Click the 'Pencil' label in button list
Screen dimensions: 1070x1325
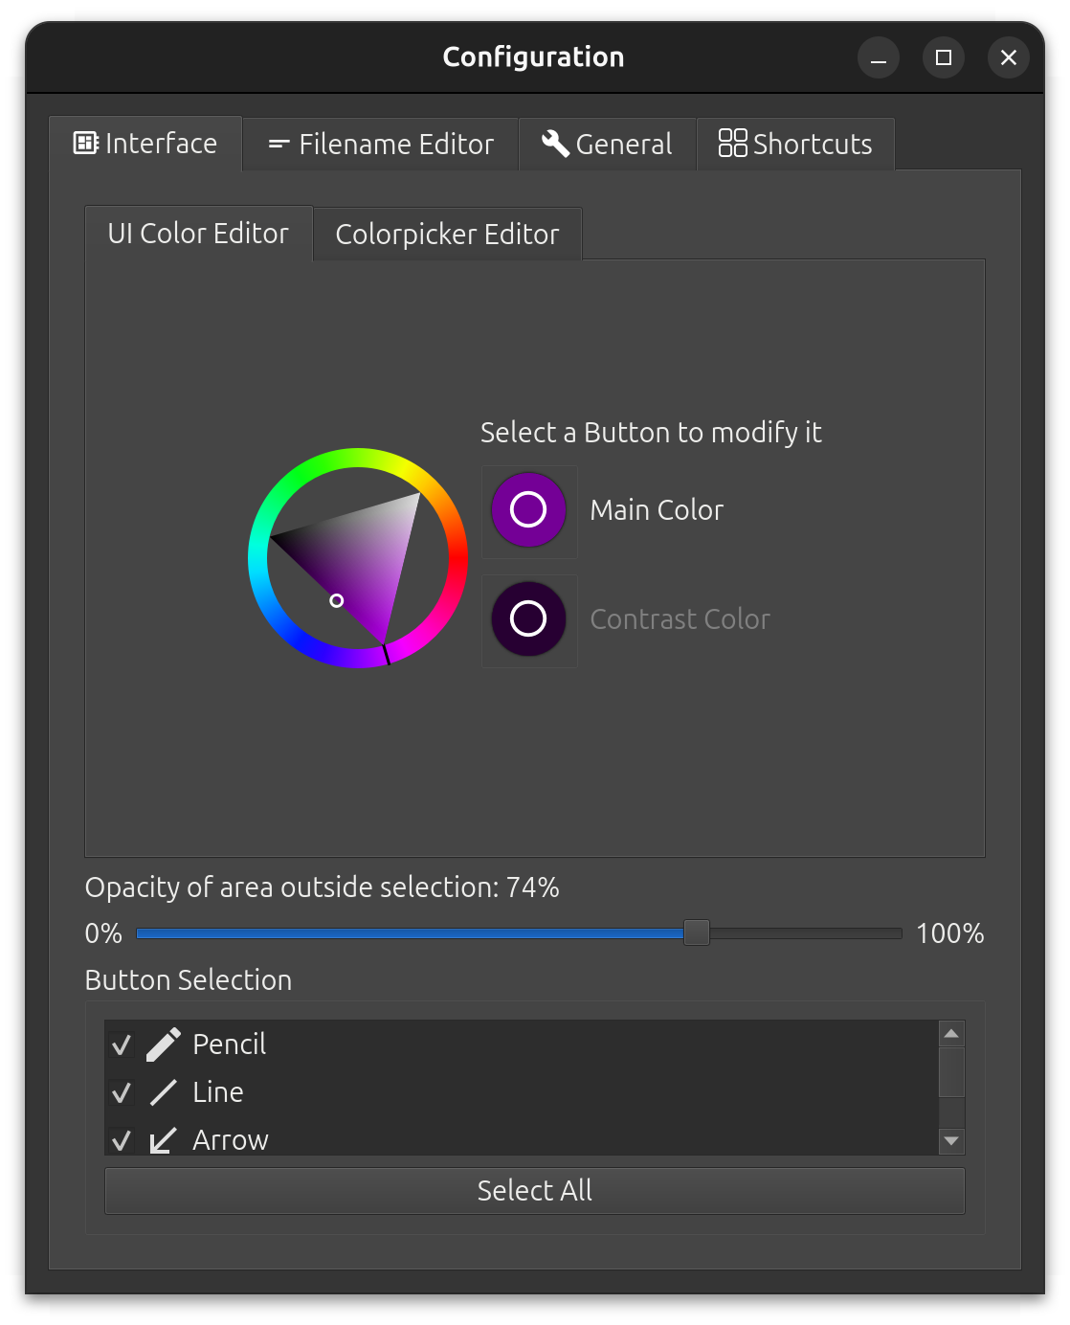[230, 1044]
